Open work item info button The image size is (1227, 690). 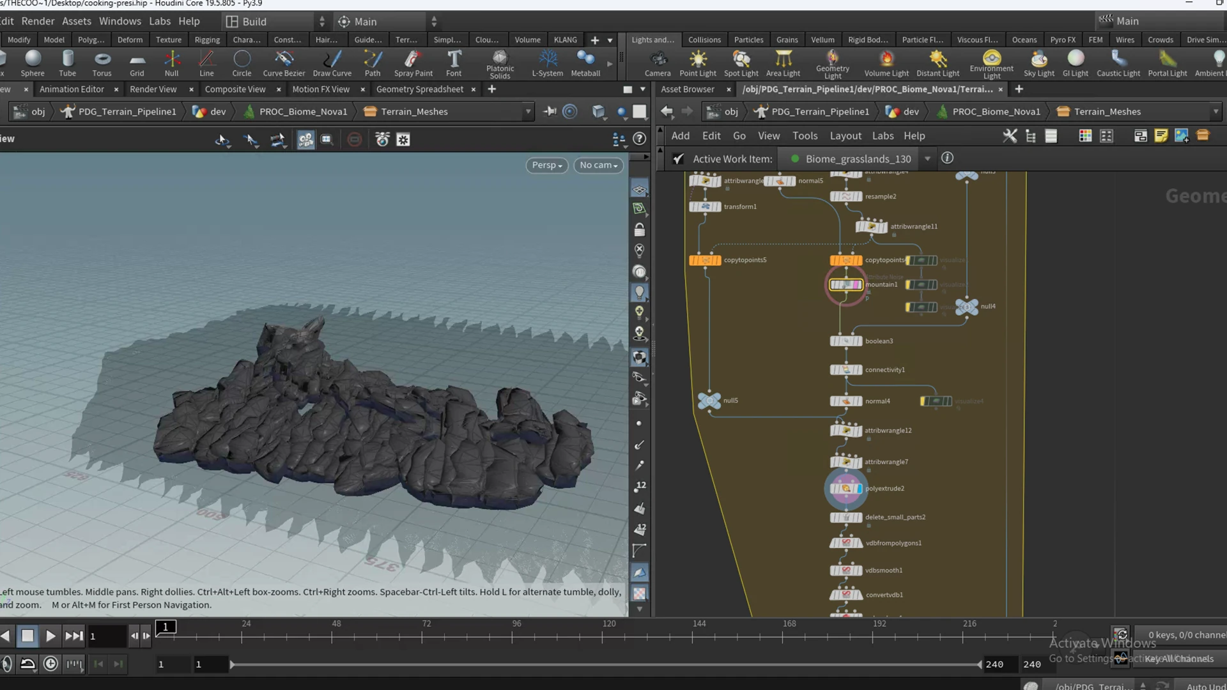click(x=947, y=158)
